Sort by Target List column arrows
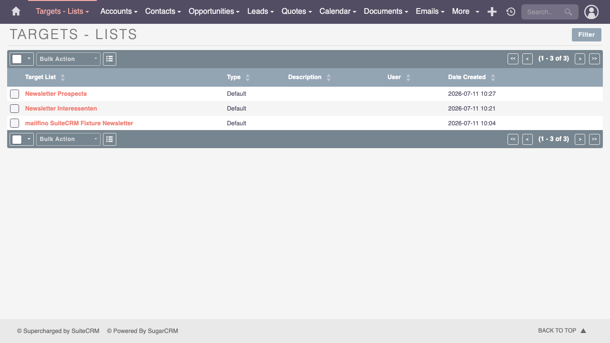 [62, 77]
